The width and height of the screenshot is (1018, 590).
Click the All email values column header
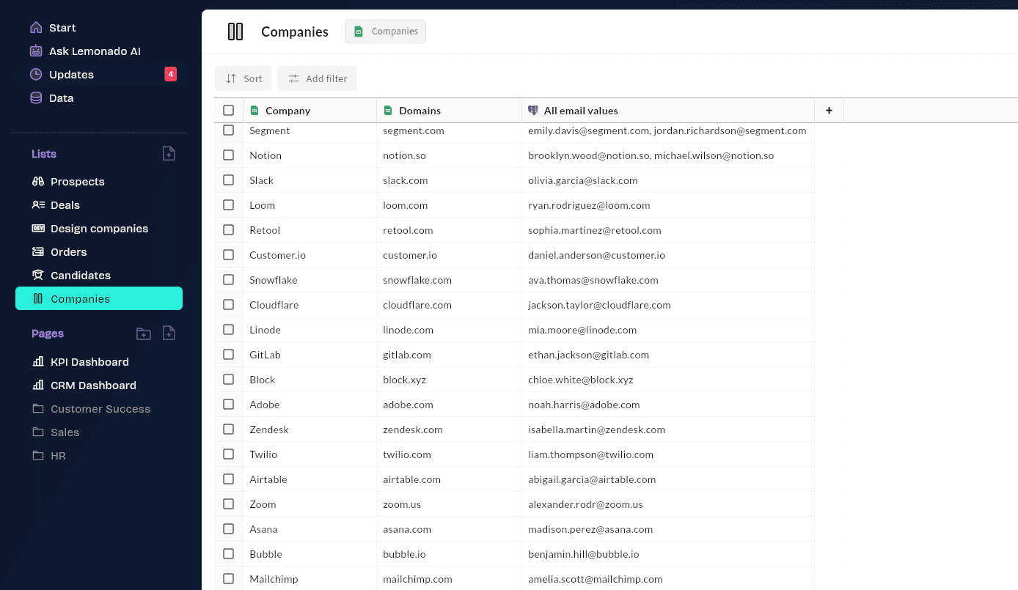[x=668, y=111]
